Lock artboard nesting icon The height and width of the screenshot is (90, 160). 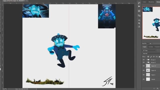pos(157,57)
